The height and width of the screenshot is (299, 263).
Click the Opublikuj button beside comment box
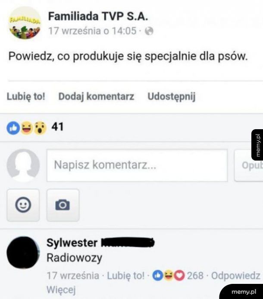click(x=249, y=165)
